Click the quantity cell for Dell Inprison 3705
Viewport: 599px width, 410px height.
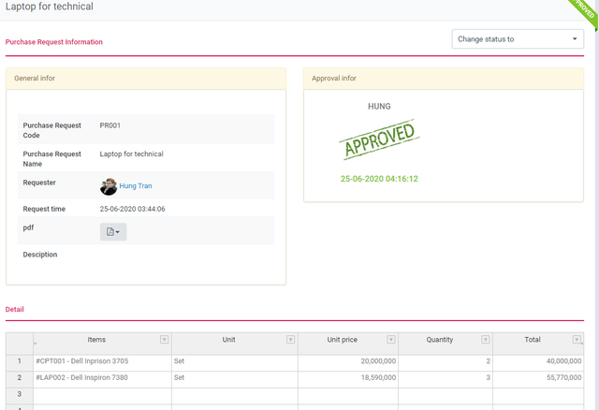tap(446, 361)
